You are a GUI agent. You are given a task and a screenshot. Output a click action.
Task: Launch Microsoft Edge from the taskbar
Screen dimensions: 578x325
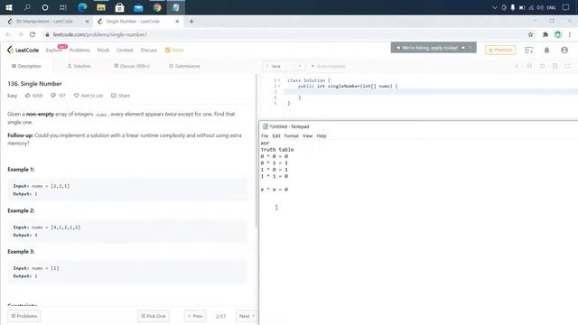coord(82,7)
